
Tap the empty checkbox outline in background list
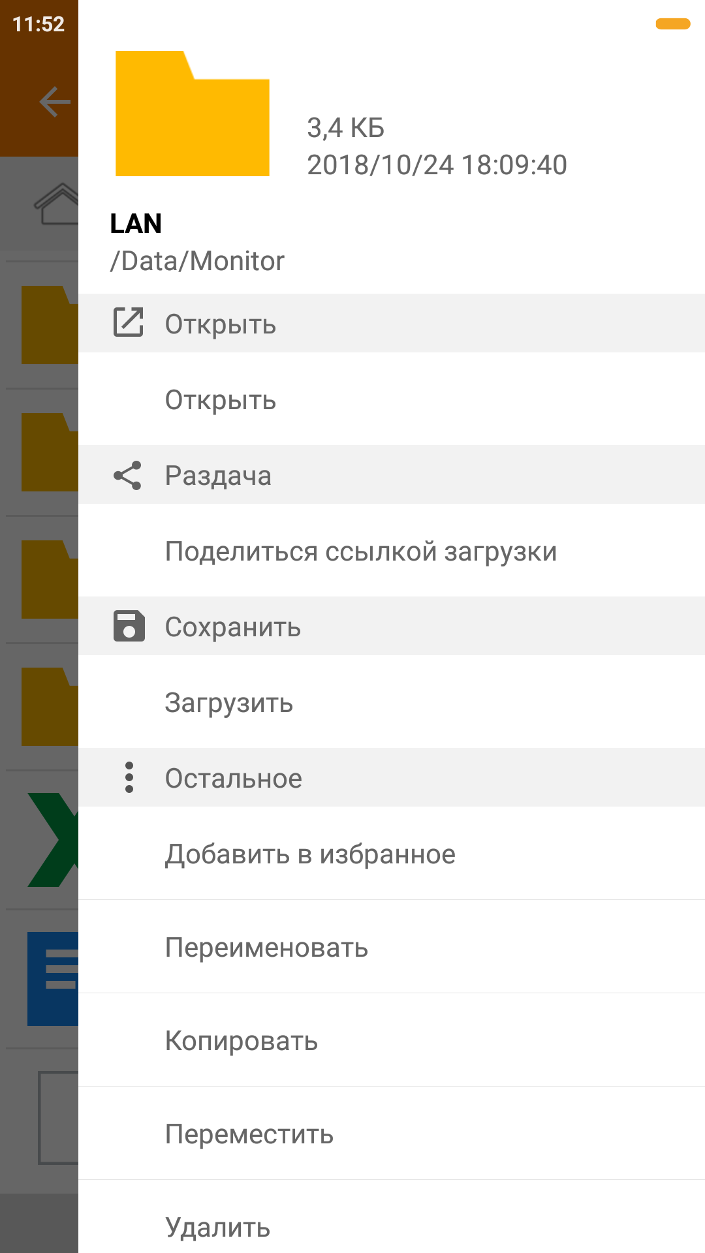coord(59,1117)
